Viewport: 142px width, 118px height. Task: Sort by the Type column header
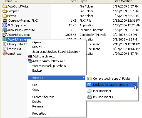click(x=94, y=1)
